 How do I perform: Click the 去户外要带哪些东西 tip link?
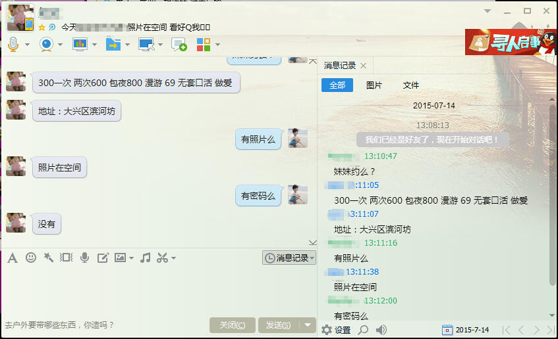[x=59, y=325]
